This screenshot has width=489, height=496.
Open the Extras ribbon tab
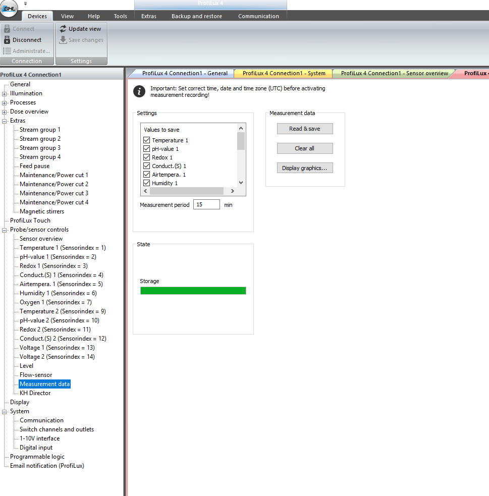click(149, 16)
